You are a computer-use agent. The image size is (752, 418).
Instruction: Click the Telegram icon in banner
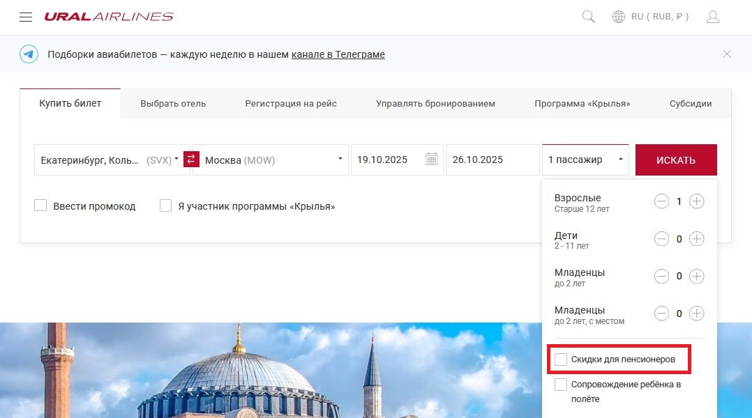(29, 54)
